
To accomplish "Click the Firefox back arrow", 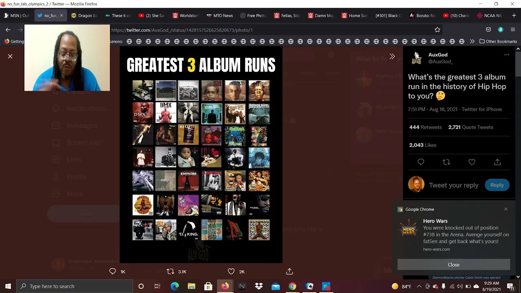I will point(8,30).
